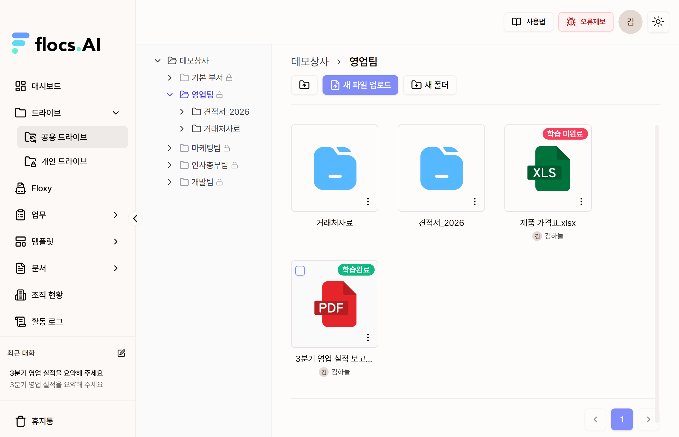Check the 3분기 PDF selection checkbox
Image resolution: width=679 pixels, height=437 pixels.
[300, 271]
